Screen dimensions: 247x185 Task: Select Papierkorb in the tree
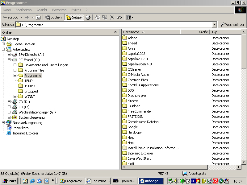pyautogui.click(x=20, y=128)
